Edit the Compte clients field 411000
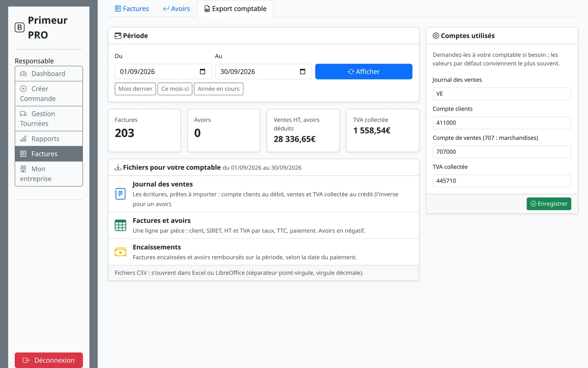The height and width of the screenshot is (368, 588). pyautogui.click(x=502, y=123)
